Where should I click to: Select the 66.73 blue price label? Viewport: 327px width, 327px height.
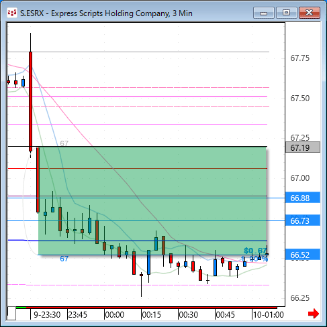(x=303, y=220)
